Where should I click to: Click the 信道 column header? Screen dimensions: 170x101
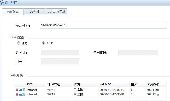tap(137, 84)
